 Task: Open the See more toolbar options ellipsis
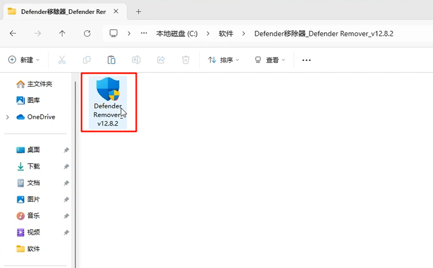[307, 60]
